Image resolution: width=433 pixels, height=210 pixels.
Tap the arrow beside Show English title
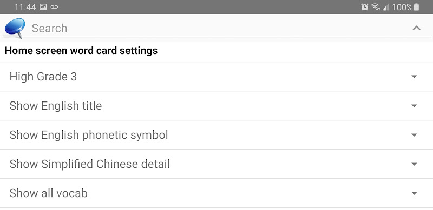414,106
